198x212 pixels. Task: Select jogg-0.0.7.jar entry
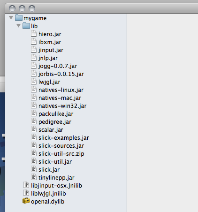pos(58,66)
